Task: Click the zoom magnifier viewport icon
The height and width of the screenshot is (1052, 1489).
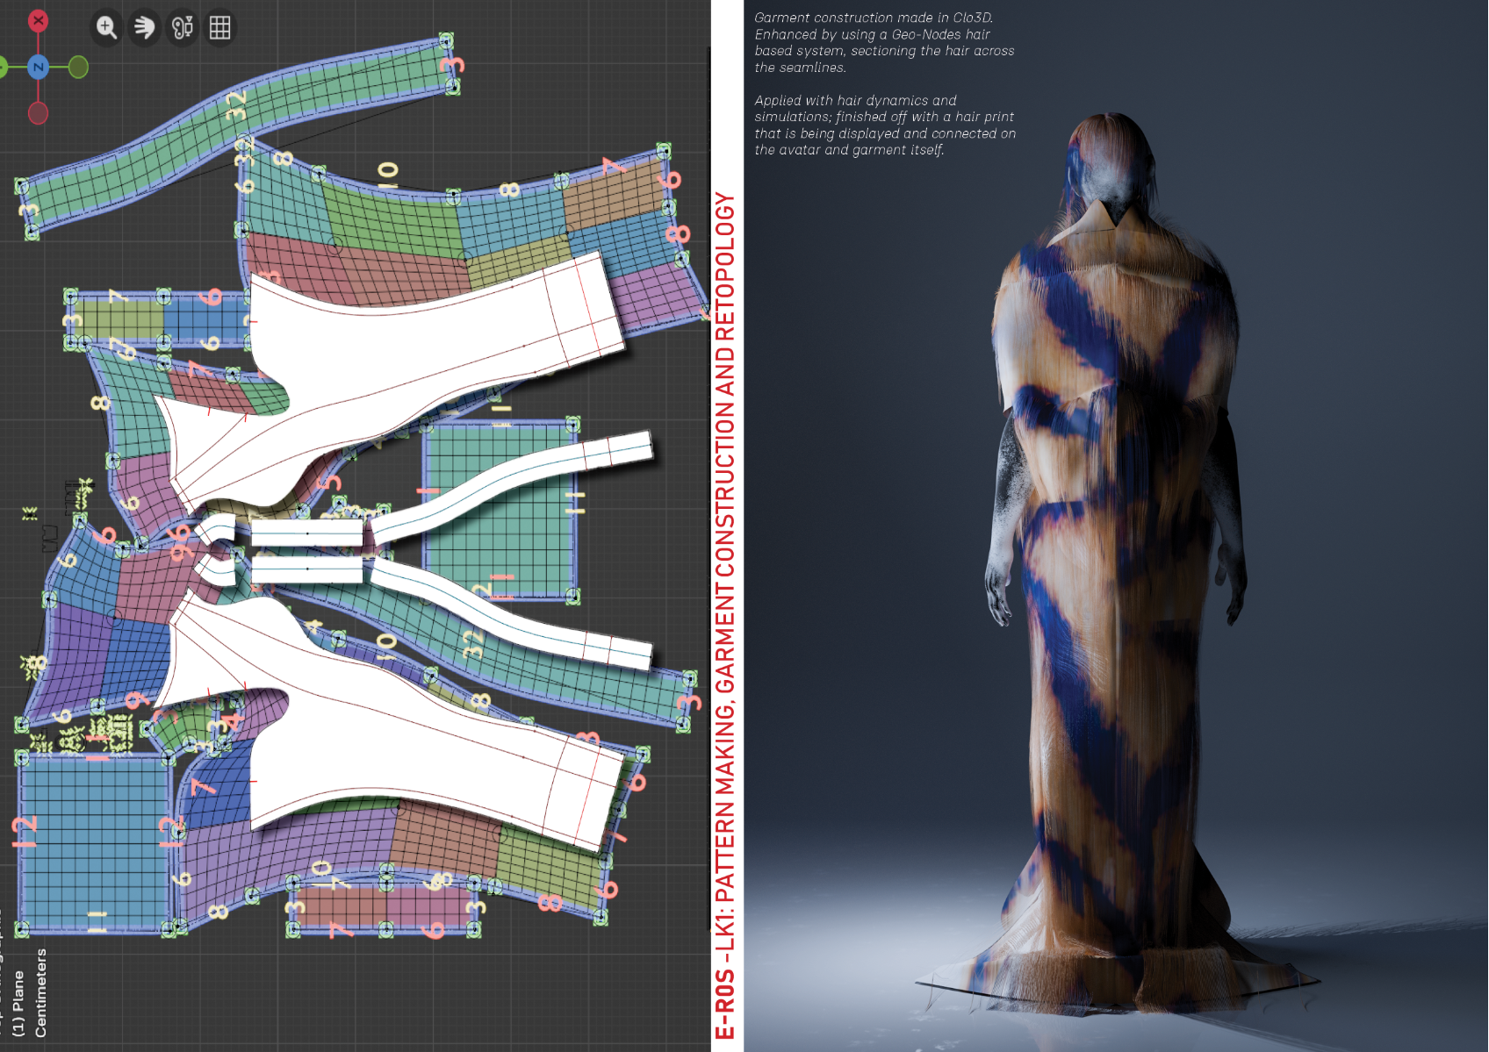Action: 106,27
